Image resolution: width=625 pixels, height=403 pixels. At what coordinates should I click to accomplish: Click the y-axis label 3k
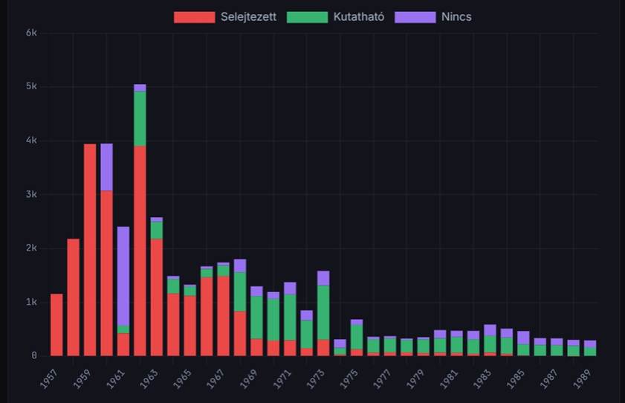click(x=31, y=195)
